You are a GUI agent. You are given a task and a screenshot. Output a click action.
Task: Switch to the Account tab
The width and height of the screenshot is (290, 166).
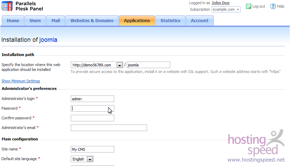(x=200, y=20)
